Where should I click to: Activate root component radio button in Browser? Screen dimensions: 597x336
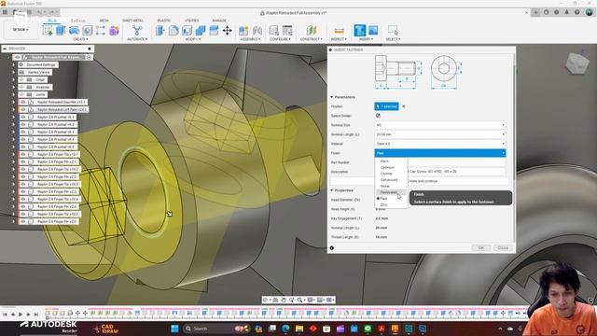click(89, 57)
